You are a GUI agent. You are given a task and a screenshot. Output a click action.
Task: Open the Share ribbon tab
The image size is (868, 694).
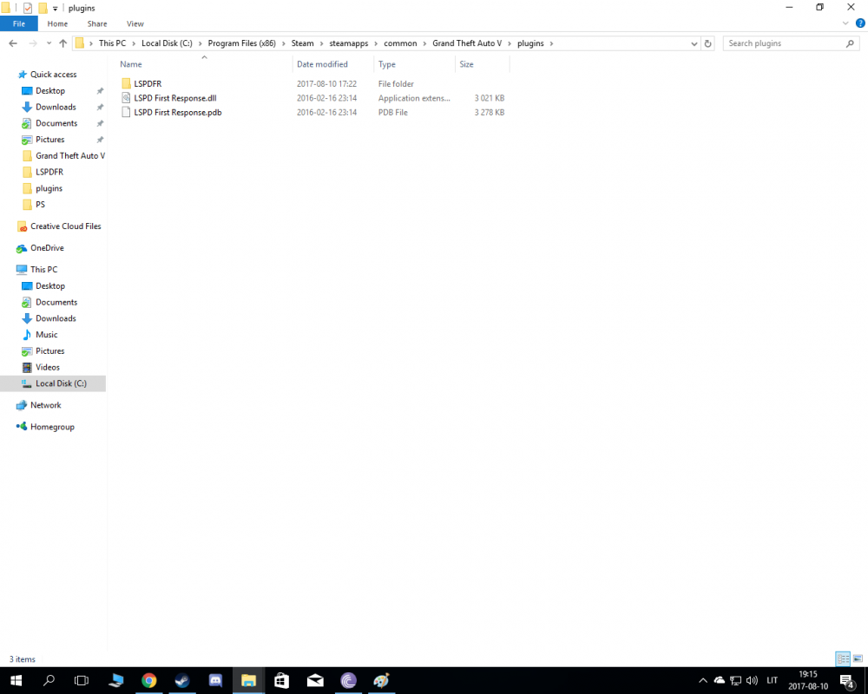pos(97,23)
